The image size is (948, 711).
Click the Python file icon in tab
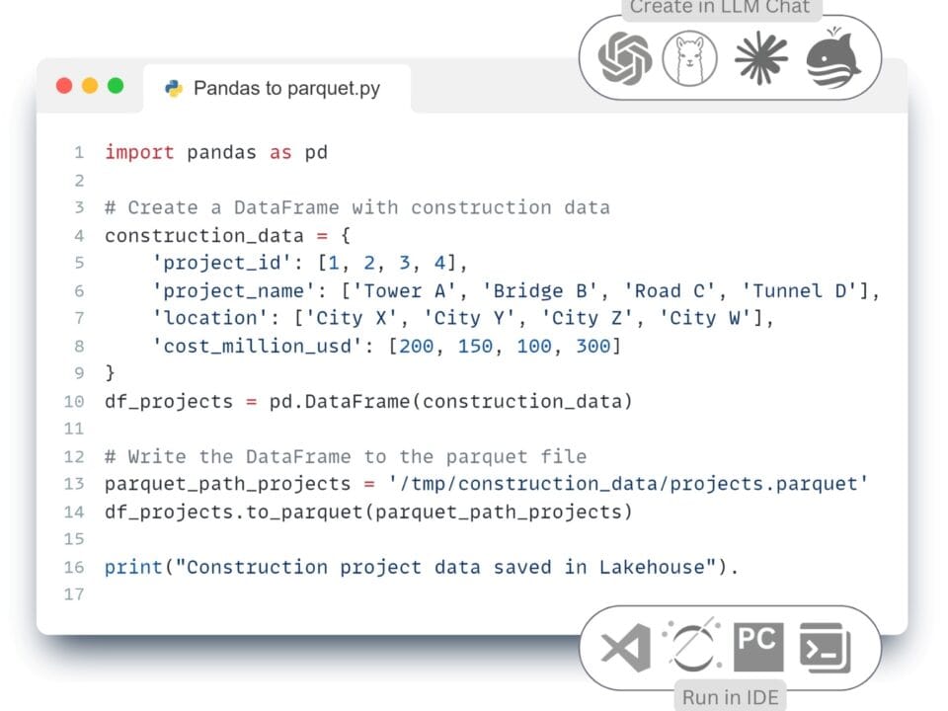(174, 88)
